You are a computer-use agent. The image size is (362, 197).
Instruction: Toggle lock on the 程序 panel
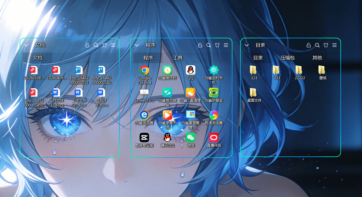point(200,45)
